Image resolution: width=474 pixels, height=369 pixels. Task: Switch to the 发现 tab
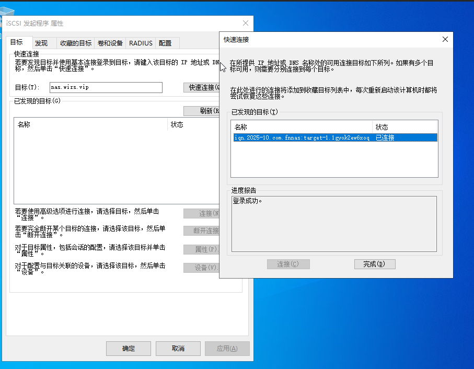point(41,43)
